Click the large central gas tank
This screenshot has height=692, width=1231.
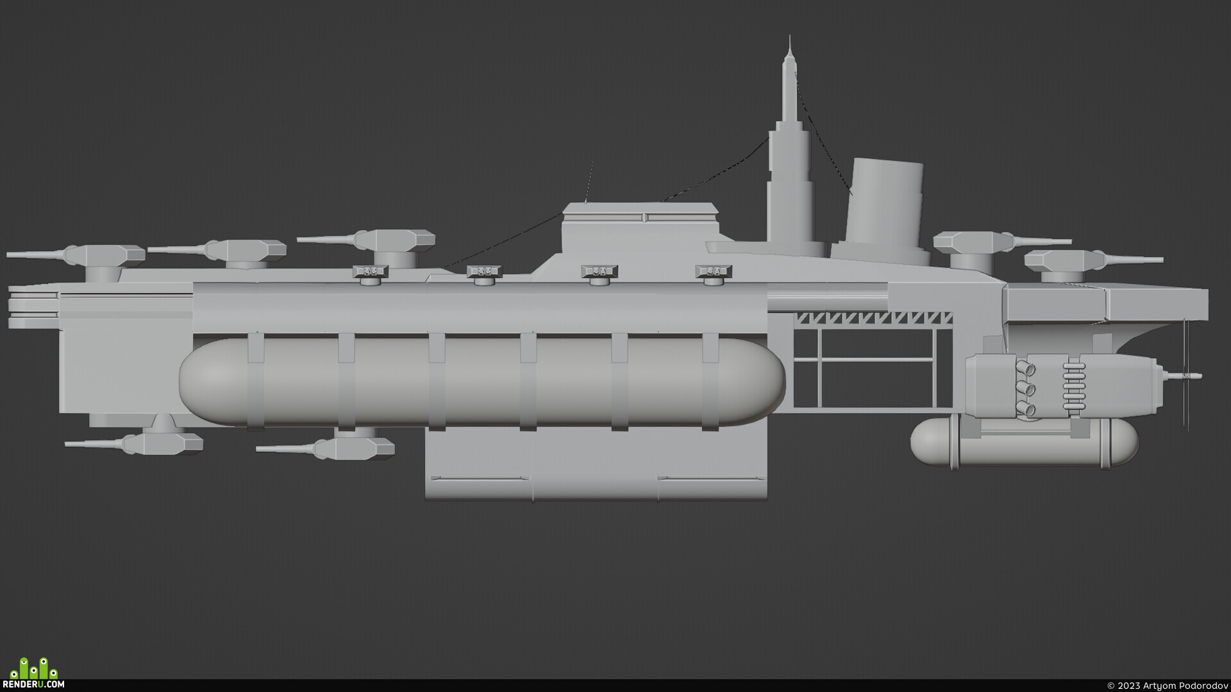click(x=482, y=382)
